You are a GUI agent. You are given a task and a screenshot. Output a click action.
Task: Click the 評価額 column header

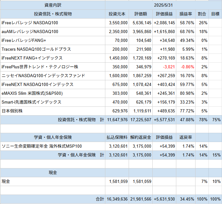point(141,14)
